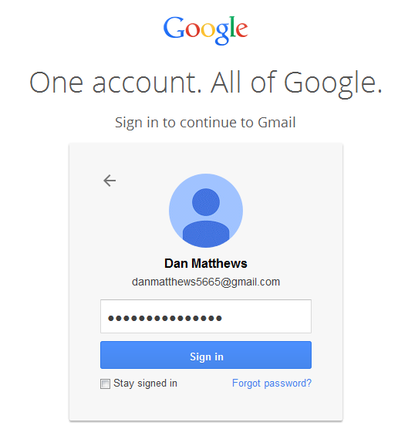Image resolution: width=408 pixels, height=436 pixels.
Task: Click the word Gmail in the subtitle
Action: pos(276,123)
